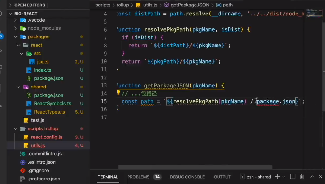325x184 pixels.
Task: Split the terminal panel
Action: [293, 177]
